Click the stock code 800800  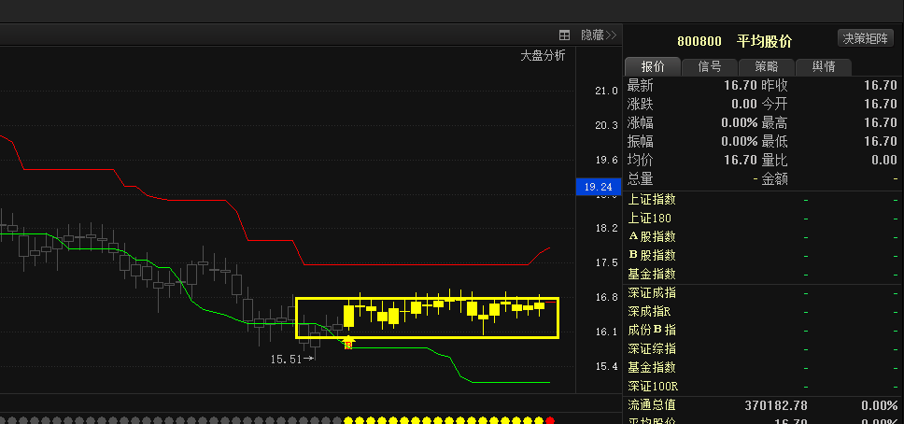[699, 41]
